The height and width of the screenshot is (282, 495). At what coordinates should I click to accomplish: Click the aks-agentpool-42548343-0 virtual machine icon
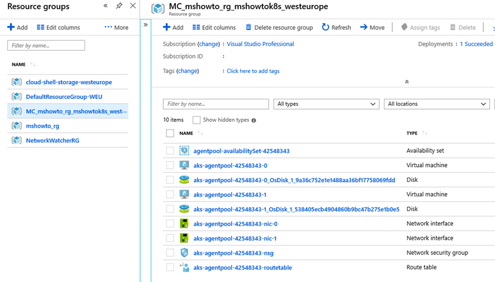click(184, 165)
